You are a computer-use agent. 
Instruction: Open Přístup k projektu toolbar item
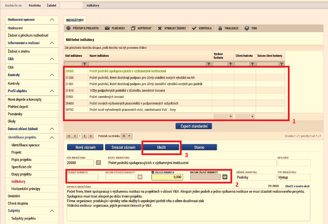(82, 28)
